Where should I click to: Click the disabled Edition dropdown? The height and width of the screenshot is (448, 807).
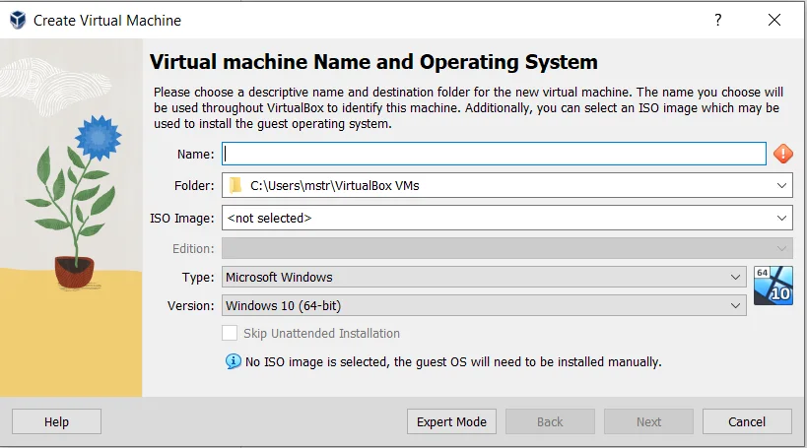(506, 248)
